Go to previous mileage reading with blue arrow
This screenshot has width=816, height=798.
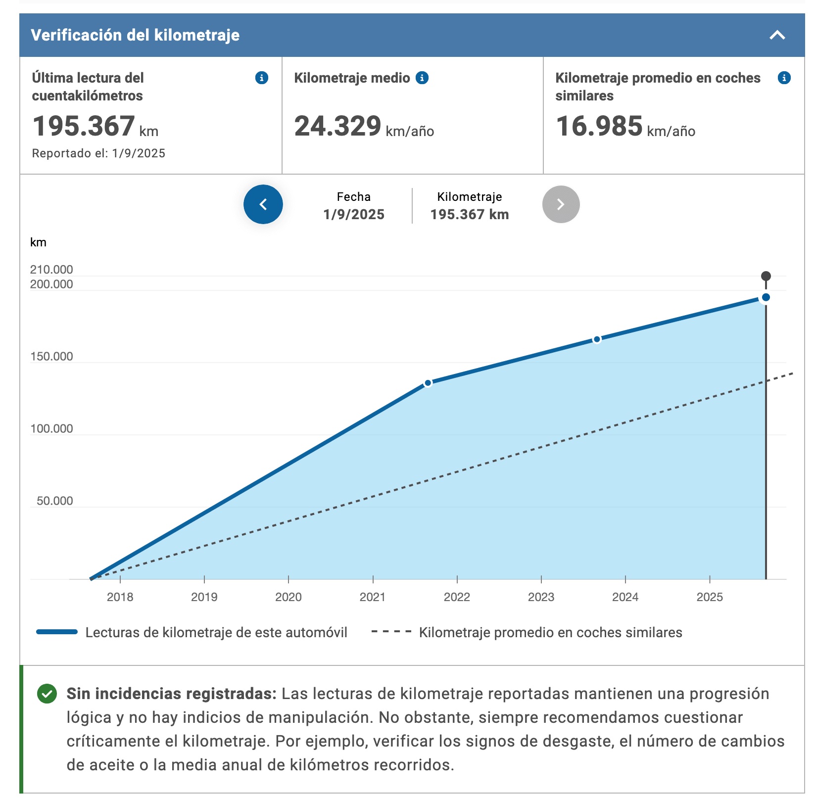tap(263, 204)
